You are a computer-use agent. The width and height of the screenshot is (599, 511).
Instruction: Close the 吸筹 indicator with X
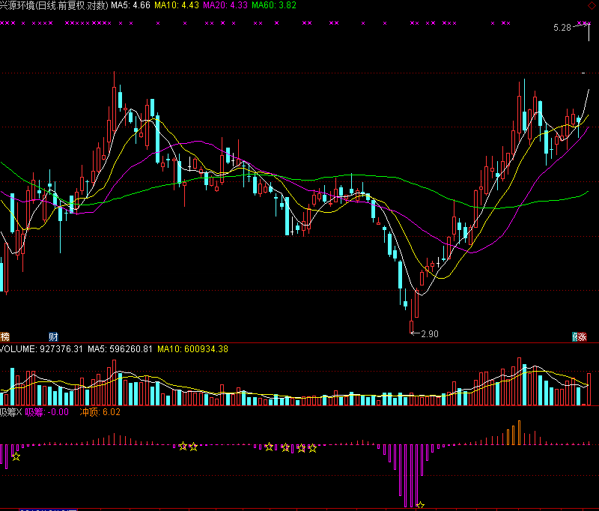pos(19,411)
